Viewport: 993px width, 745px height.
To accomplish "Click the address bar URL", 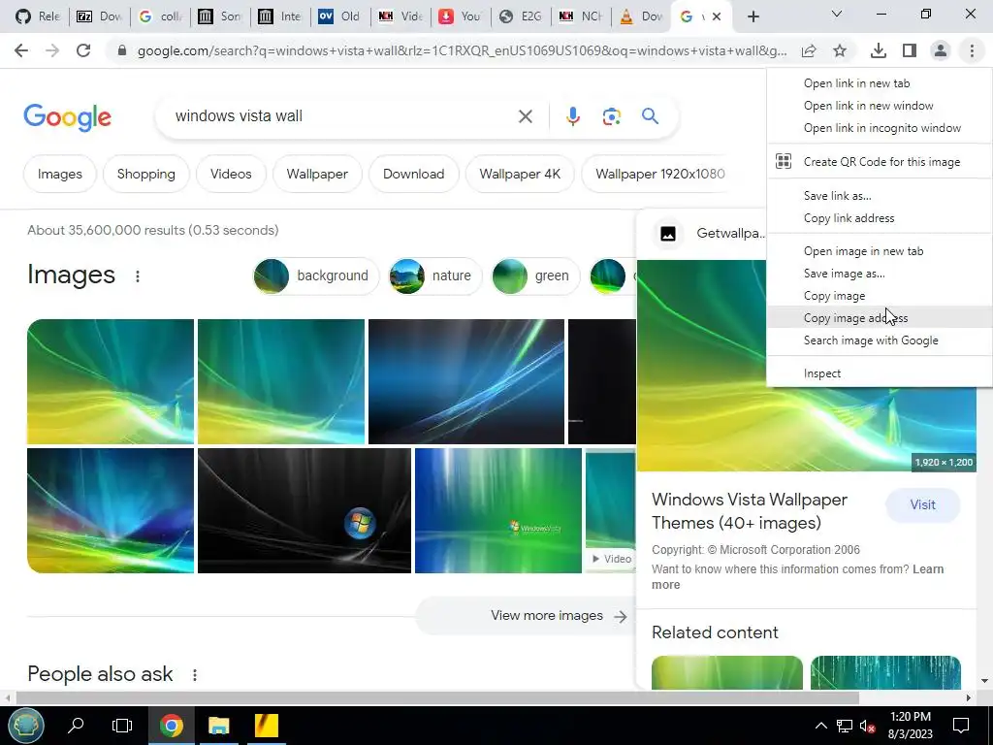I will (462, 50).
